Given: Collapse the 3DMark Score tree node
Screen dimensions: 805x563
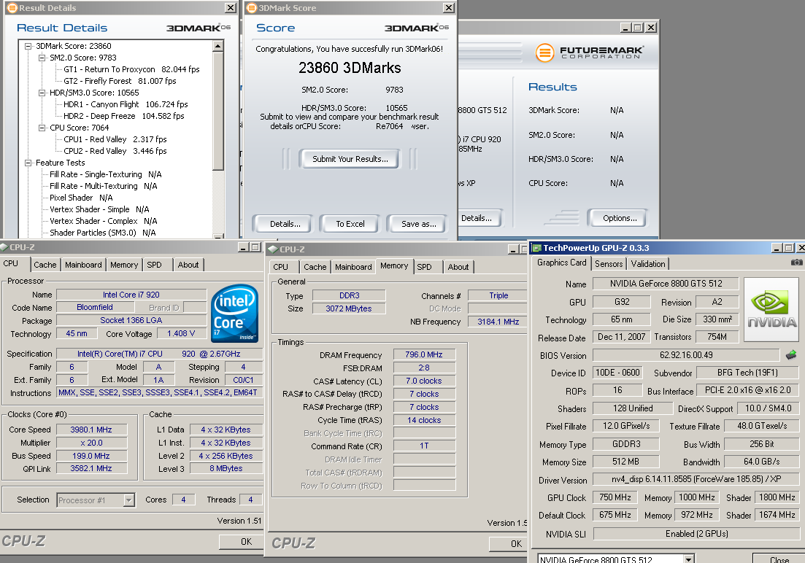Looking at the screenshot, I should tap(28, 46).
